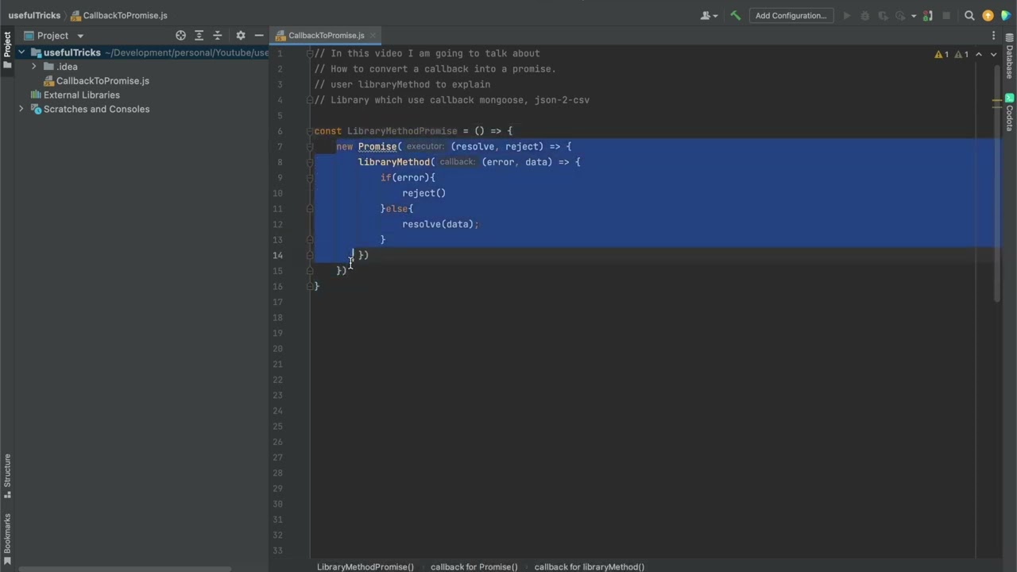Viewport: 1017px width, 572px height.
Task: Click CallbackToPromise.js breadcrumb in navigation bar
Action: tap(119, 15)
